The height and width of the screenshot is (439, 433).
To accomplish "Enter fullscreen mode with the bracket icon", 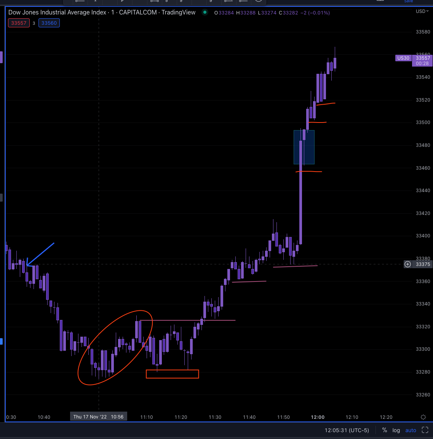I will pos(425,430).
